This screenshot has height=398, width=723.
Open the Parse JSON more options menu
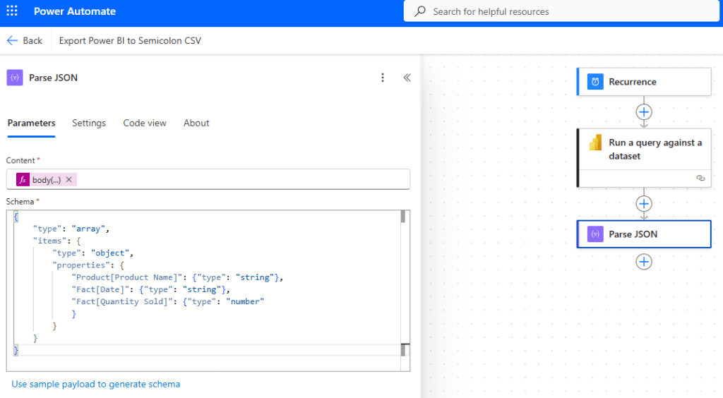click(x=382, y=78)
